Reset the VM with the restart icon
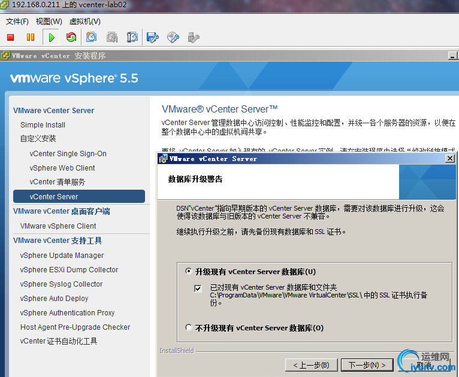The image size is (459, 377). pos(71,37)
